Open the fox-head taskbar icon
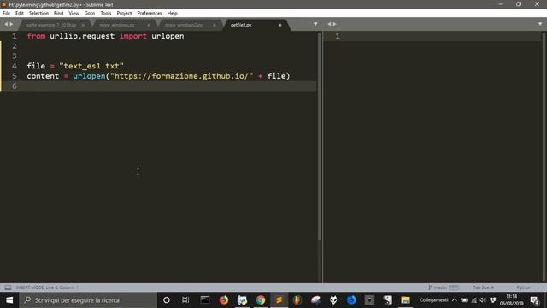Viewport: 547px width, 308px height. point(333,300)
